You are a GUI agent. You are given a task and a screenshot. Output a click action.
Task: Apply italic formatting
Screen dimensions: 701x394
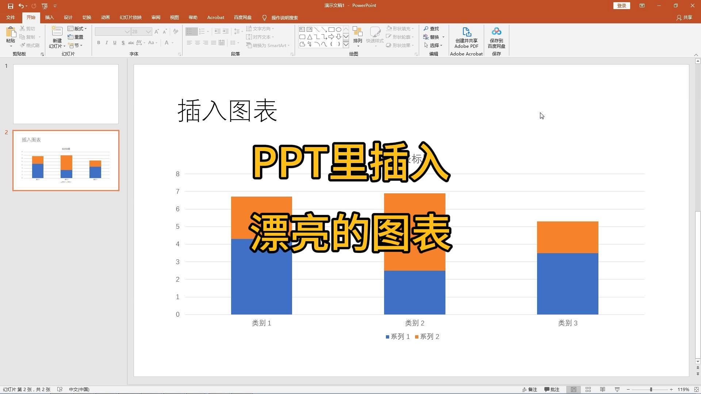pyautogui.click(x=106, y=43)
